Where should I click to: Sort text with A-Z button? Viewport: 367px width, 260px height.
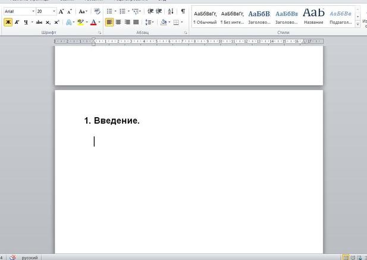pos(171,11)
